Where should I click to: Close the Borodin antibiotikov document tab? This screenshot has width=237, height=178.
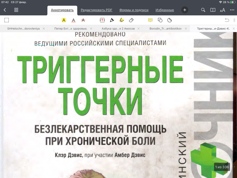pyautogui.click(x=186, y=29)
